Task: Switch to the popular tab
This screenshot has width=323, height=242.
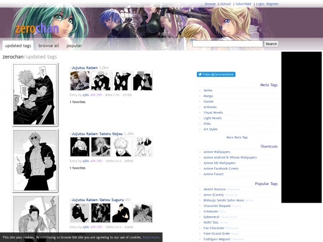Action: pos(74,46)
